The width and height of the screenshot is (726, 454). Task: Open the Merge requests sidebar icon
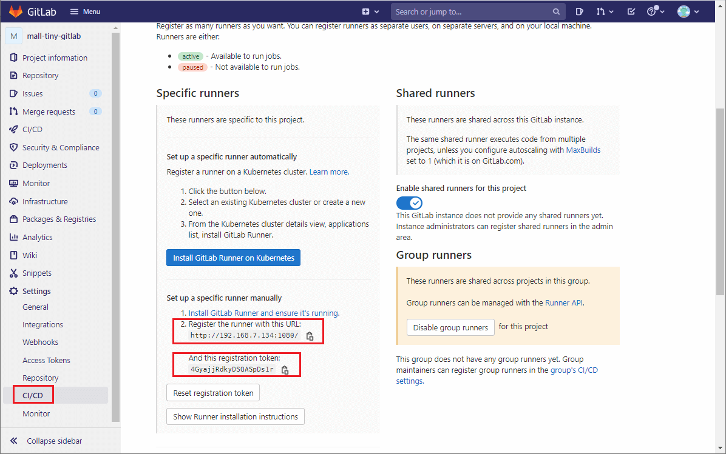pyautogui.click(x=13, y=112)
